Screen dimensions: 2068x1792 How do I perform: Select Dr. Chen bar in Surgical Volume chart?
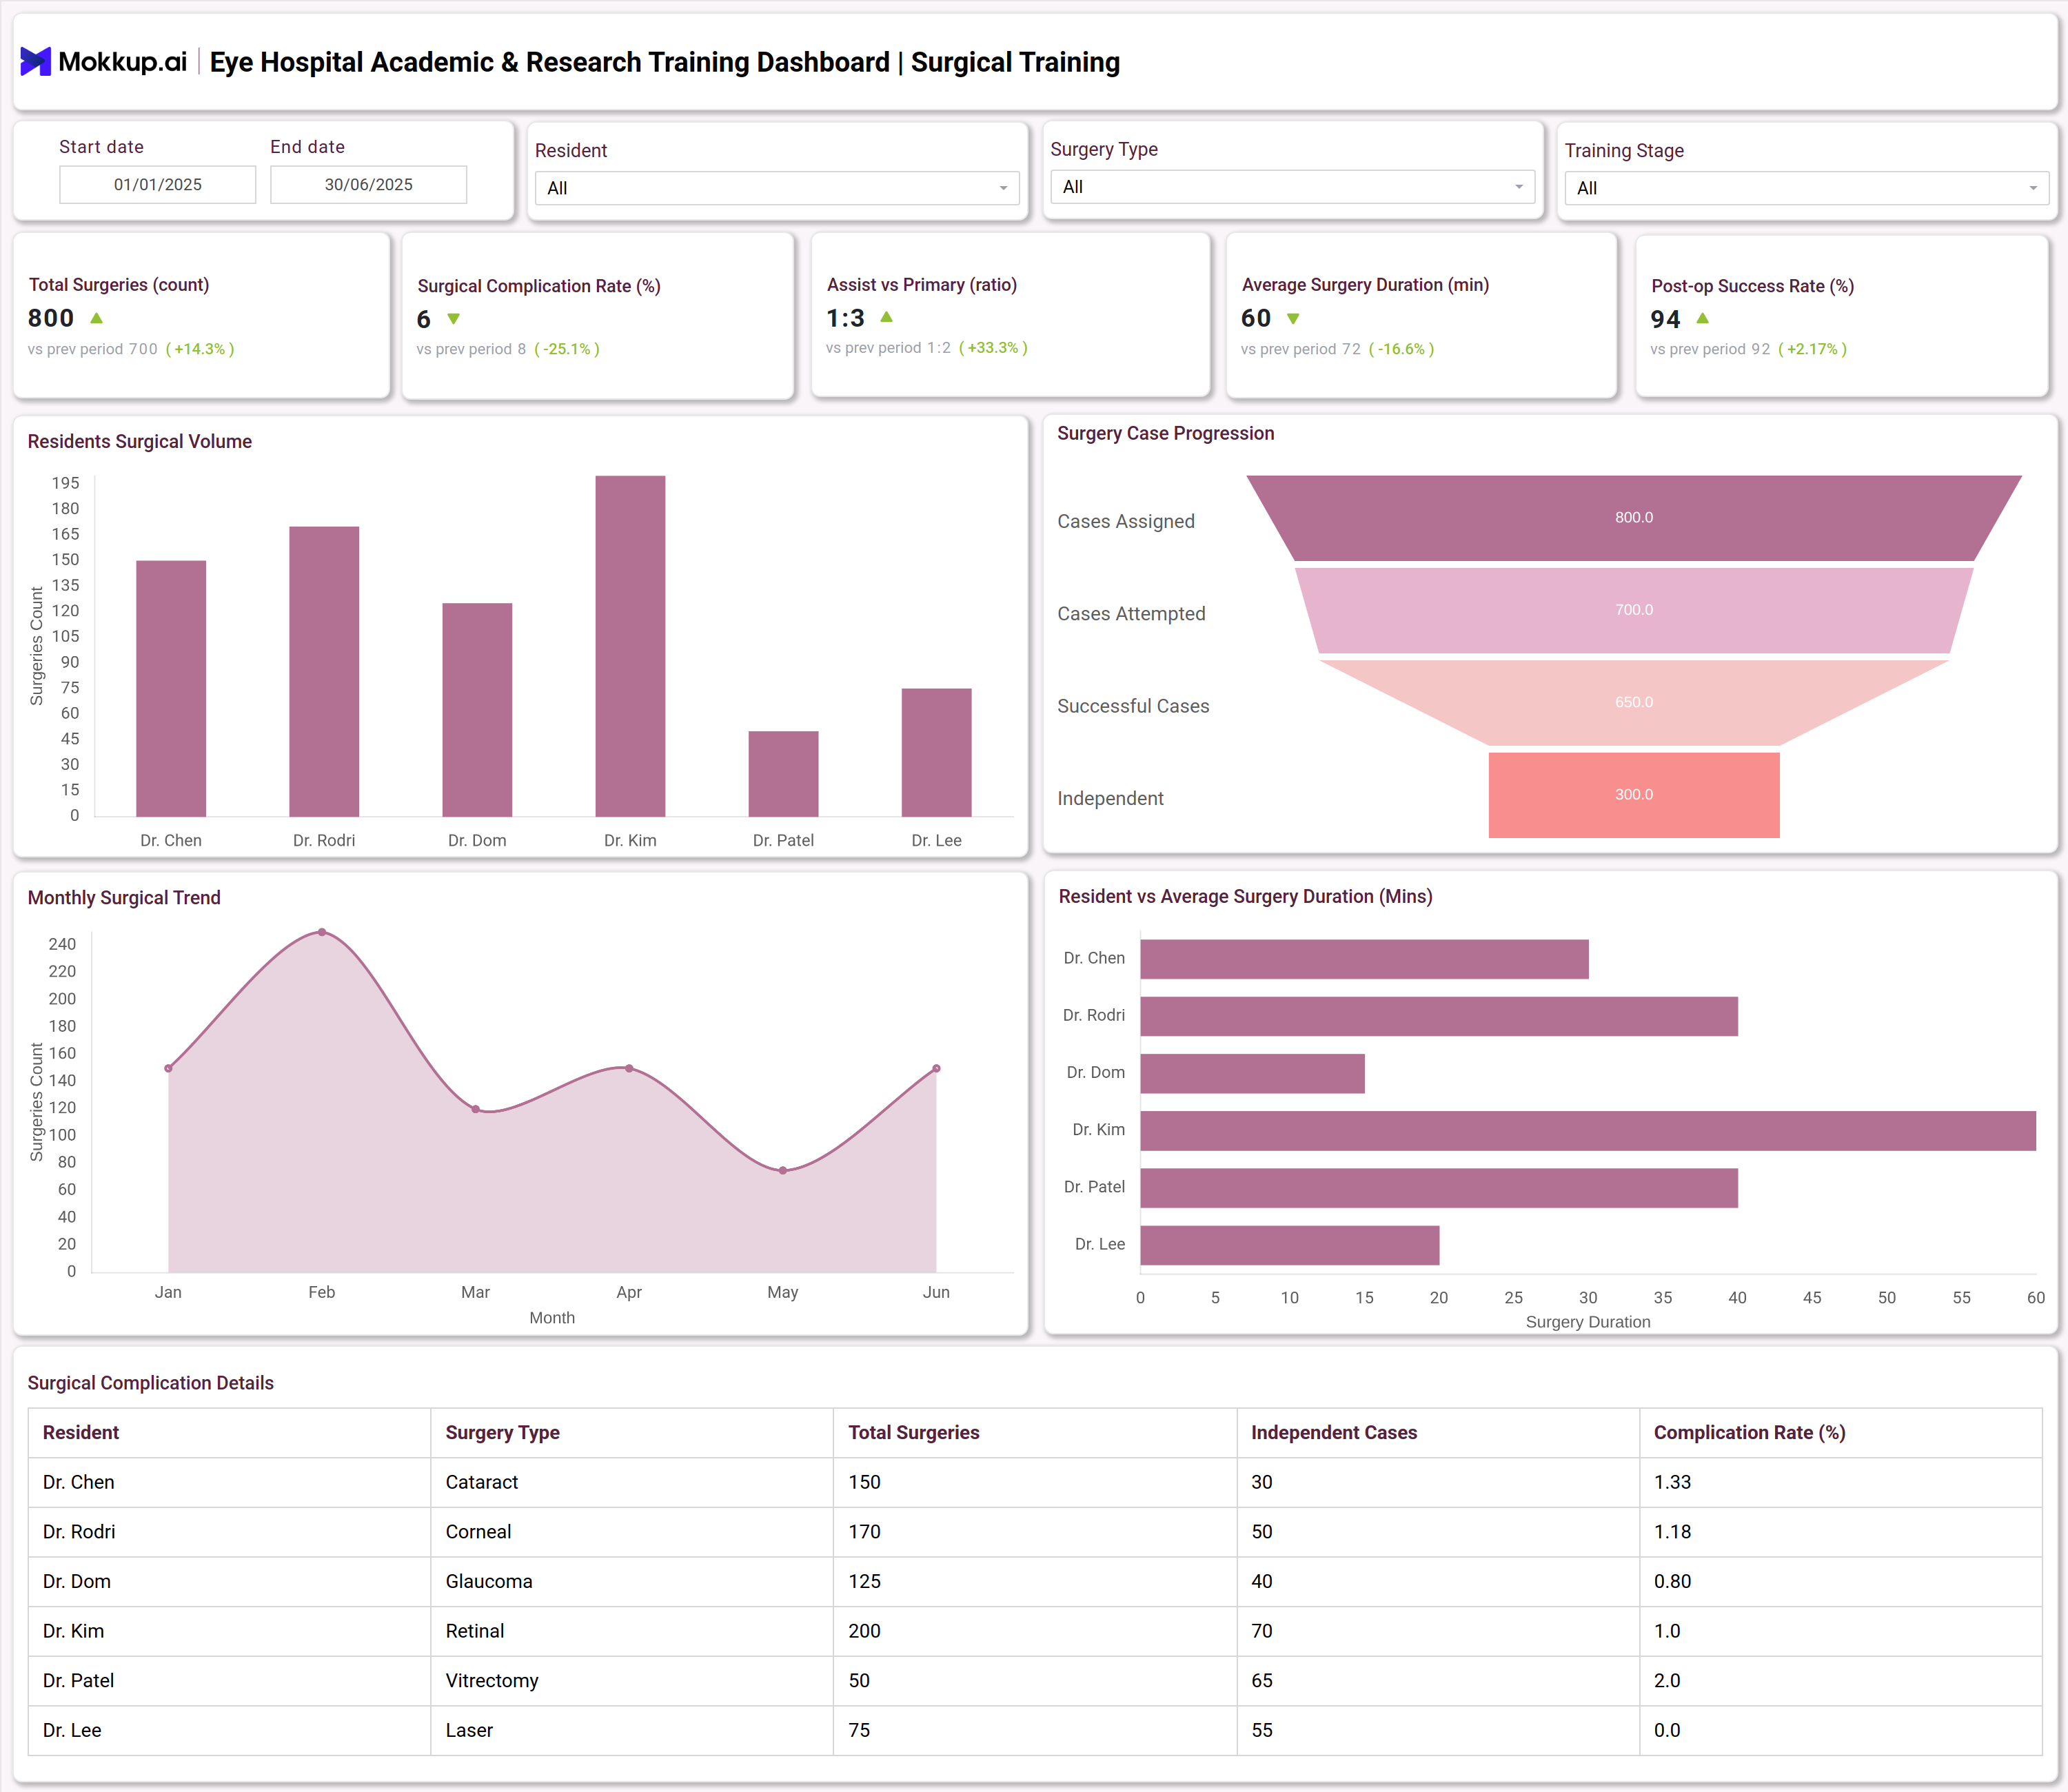coord(171,689)
